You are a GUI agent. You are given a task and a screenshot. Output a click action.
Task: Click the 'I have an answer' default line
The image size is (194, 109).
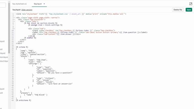(55, 84)
